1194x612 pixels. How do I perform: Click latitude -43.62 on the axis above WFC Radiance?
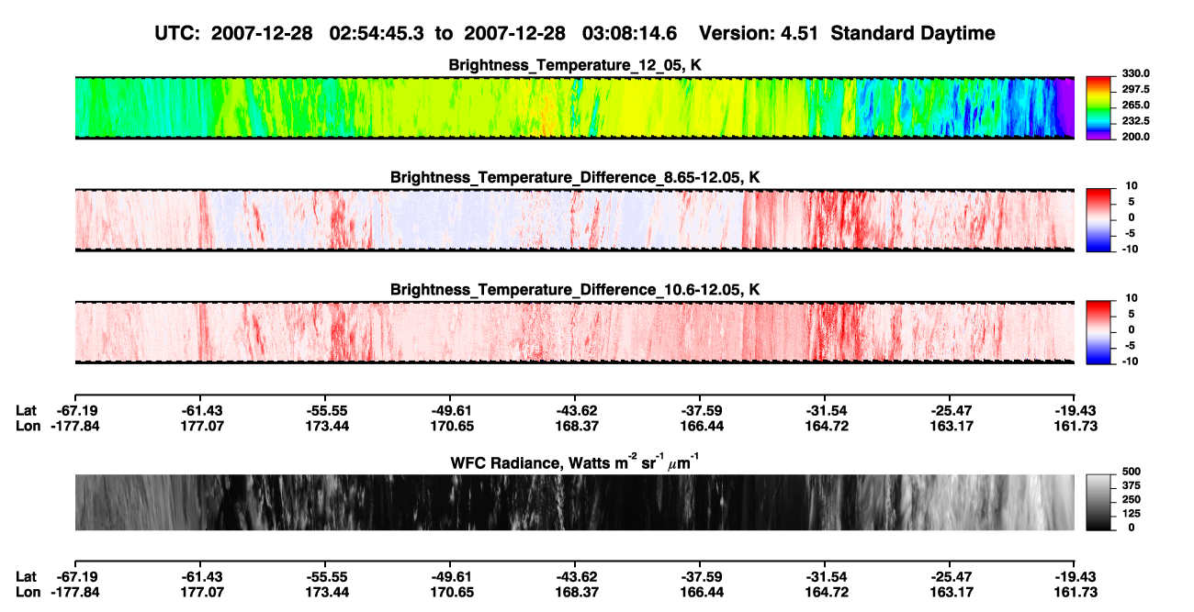575,411
